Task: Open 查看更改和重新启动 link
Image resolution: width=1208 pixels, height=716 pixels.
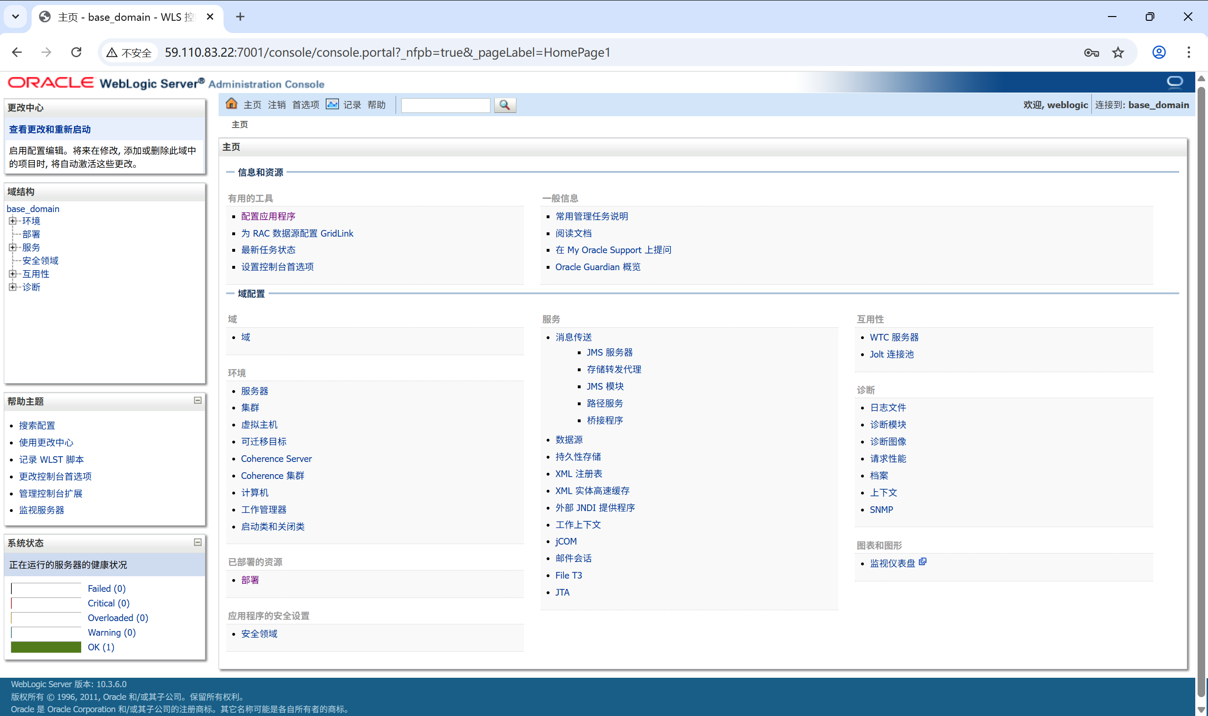Action: (50, 129)
